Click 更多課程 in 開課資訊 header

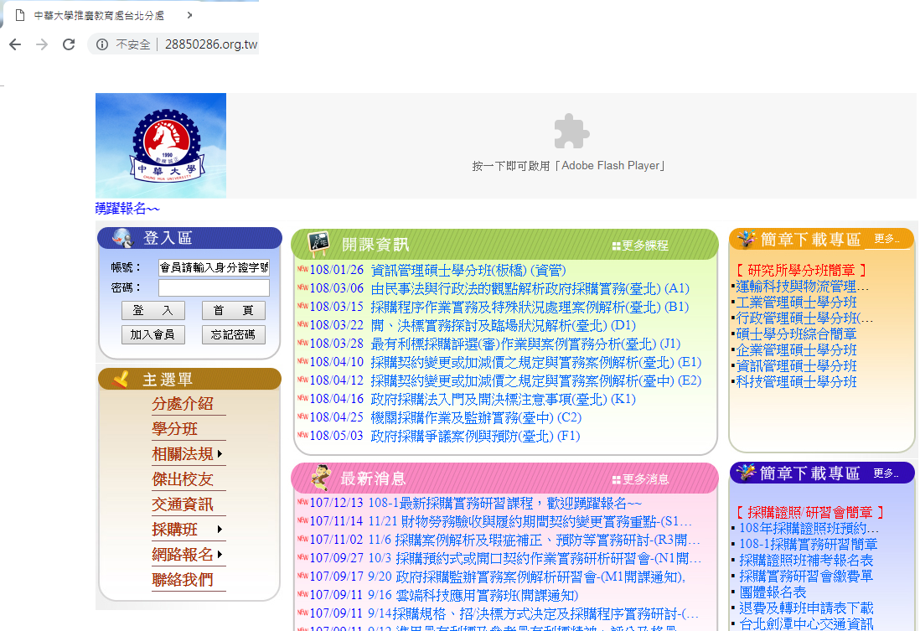(640, 246)
